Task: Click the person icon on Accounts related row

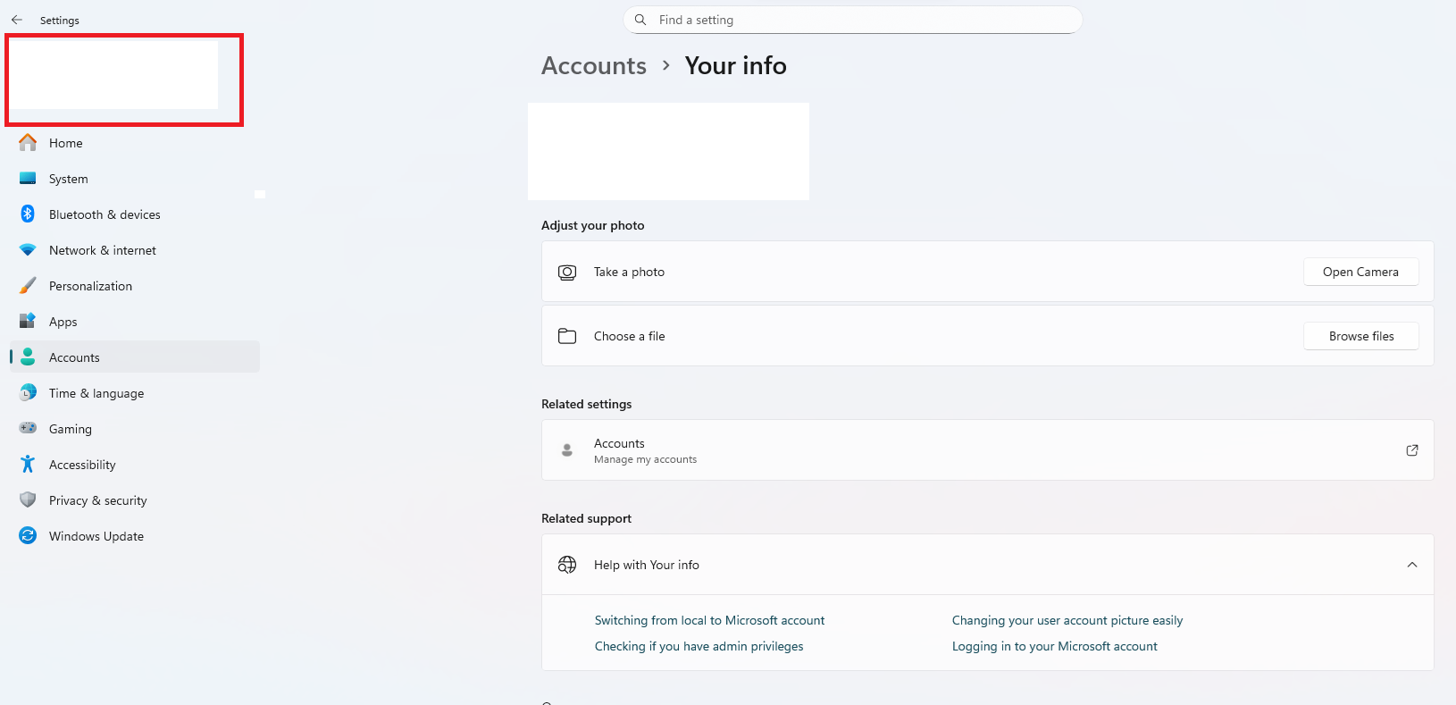Action: tap(567, 450)
